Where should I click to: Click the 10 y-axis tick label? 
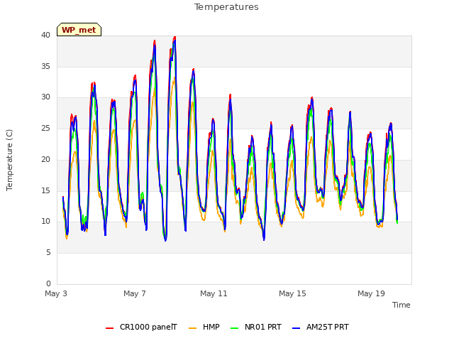(45, 222)
